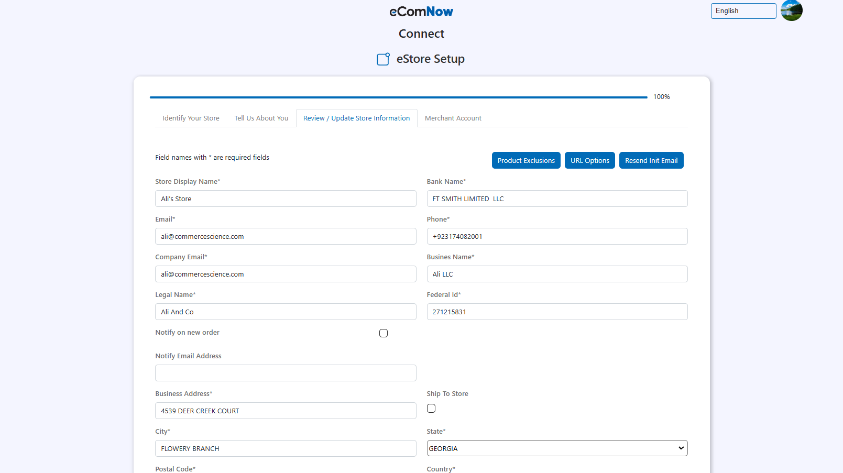The width and height of the screenshot is (843, 473).
Task: Edit the Federal Id field
Action: click(557, 312)
